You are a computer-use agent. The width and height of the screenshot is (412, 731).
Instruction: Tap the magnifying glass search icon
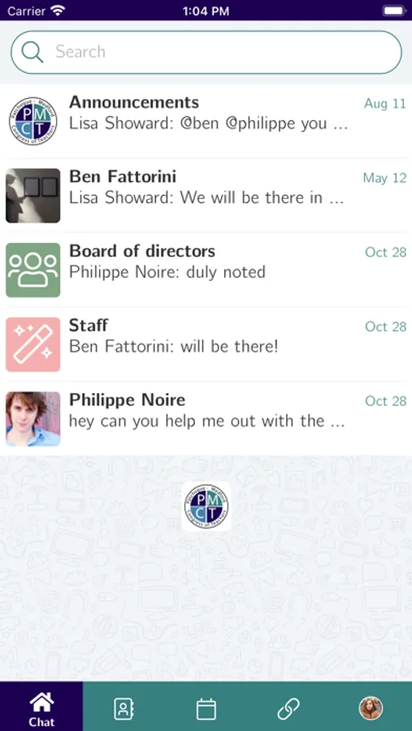click(33, 52)
